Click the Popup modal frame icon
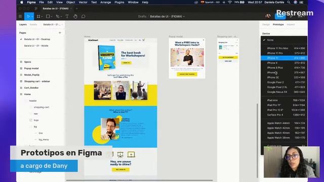Screen dimensions: 324x182 [21, 68]
